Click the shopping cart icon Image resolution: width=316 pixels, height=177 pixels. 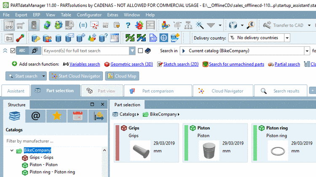[21, 25]
